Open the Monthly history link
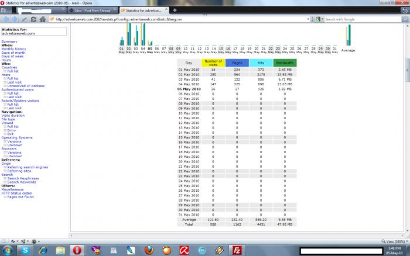Image resolution: width=410 pixels, height=256 pixels. tap(13, 49)
